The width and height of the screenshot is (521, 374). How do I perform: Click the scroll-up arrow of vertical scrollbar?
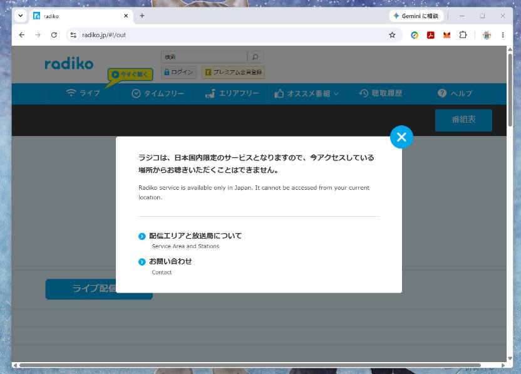(x=510, y=49)
